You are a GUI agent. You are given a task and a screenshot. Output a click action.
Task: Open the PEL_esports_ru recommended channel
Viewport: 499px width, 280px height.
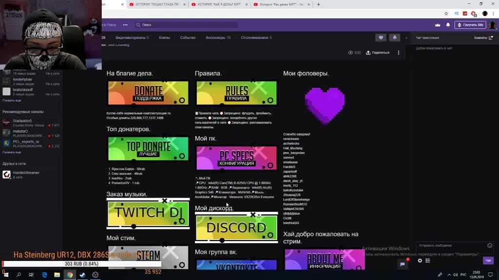pyautogui.click(x=31, y=144)
